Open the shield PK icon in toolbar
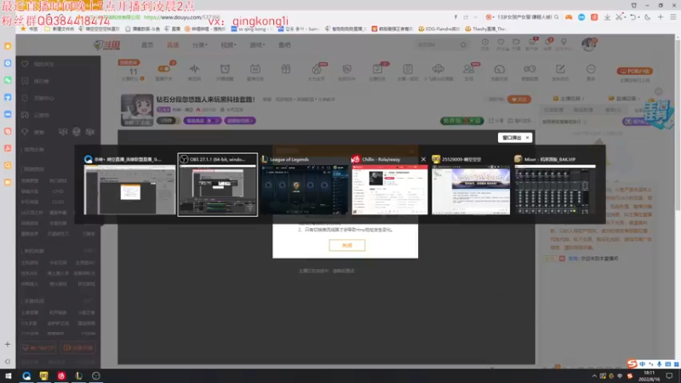 pos(346,69)
